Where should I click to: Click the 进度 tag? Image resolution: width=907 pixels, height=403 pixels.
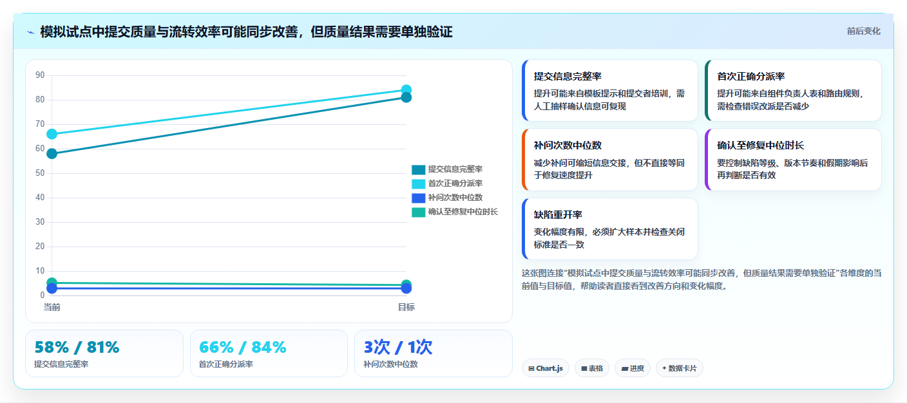tap(633, 368)
